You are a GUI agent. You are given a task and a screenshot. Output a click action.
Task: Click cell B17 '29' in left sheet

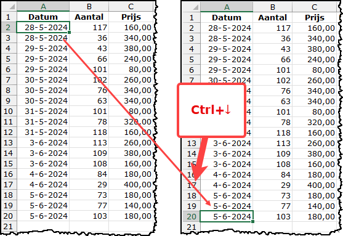click(89, 184)
